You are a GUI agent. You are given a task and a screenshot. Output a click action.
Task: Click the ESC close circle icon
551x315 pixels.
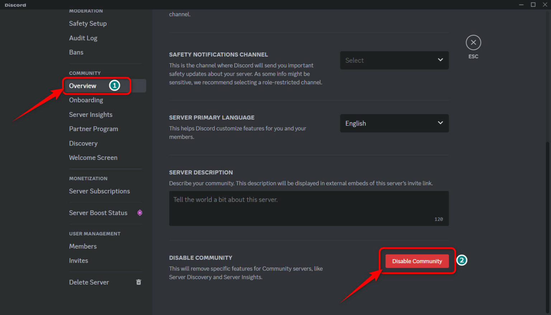[473, 42]
